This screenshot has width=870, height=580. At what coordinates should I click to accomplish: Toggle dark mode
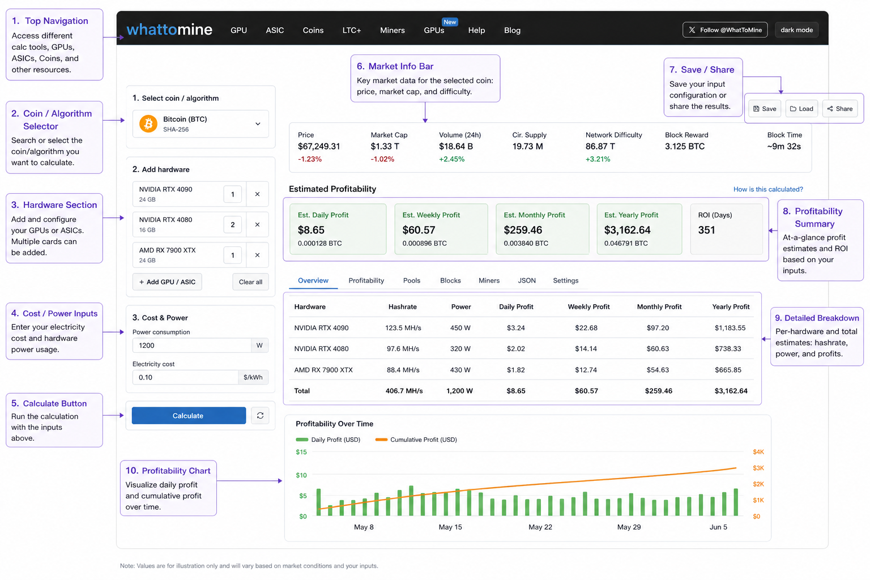coord(796,30)
